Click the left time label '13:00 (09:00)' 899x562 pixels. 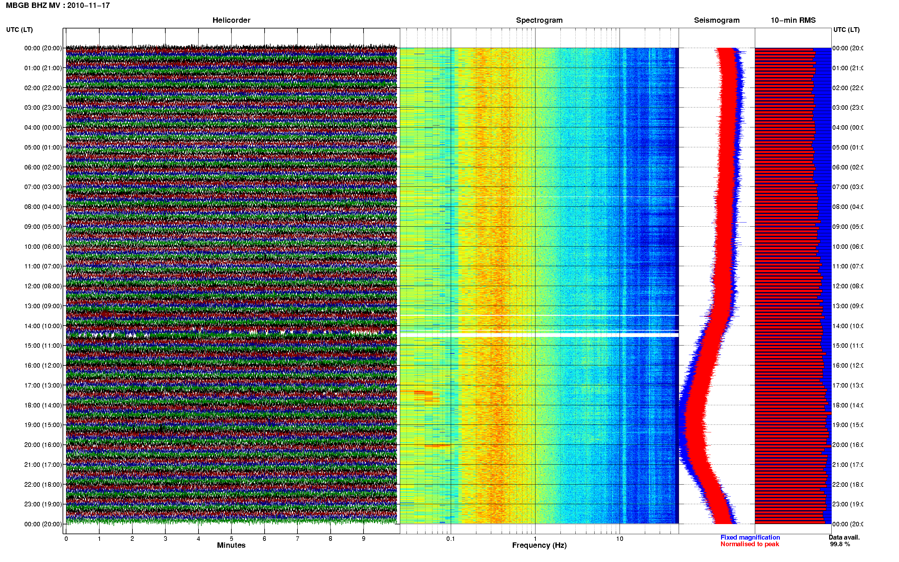click(x=43, y=306)
